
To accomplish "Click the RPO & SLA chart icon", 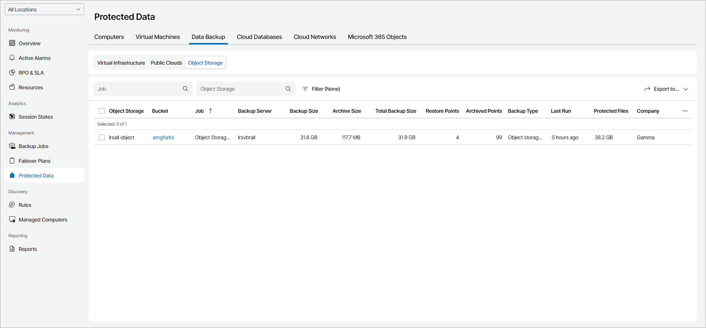I will click(x=12, y=73).
